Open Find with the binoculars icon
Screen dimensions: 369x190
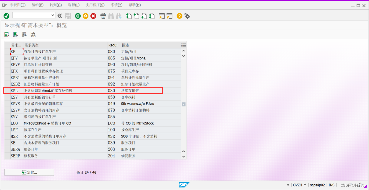point(110,16)
